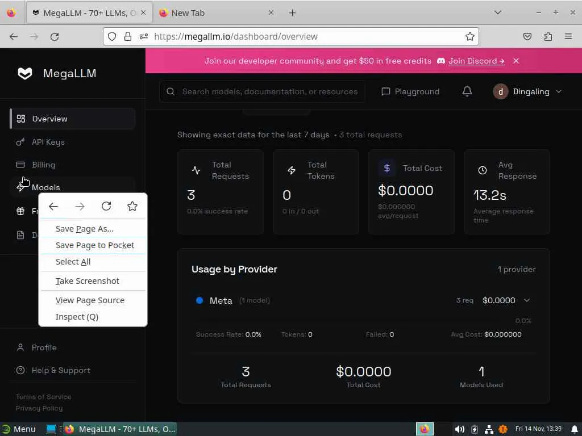Open the Firefox hamburger menu
Image resolution: width=582 pixels, height=436 pixels.
click(x=568, y=36)
